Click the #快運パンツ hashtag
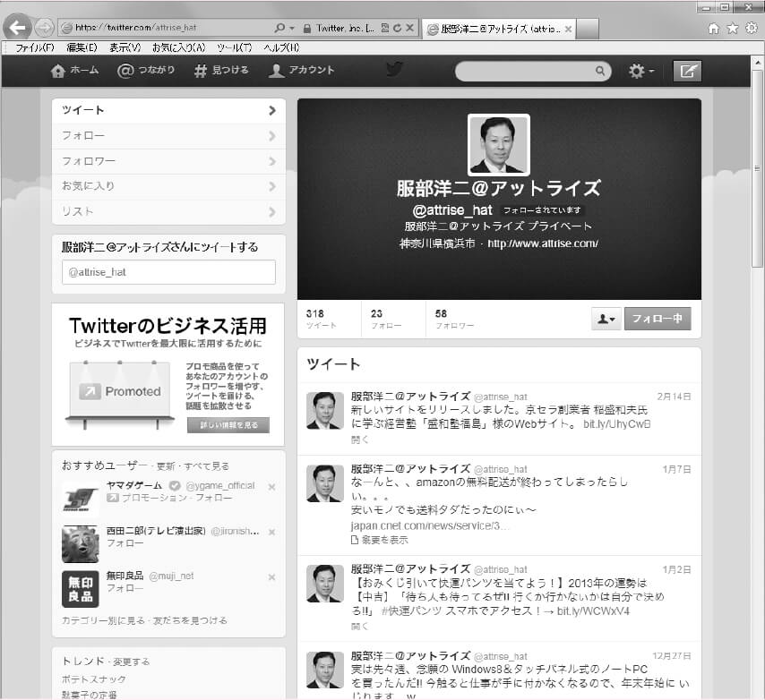This screenshot has width=765, height=700. (411, 611)
